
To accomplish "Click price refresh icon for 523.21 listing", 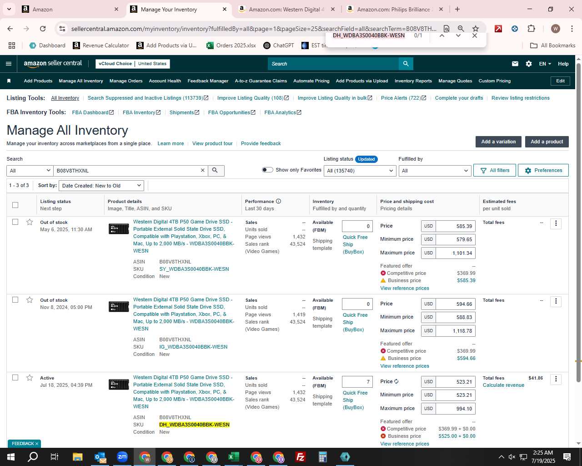I will click(x=396, y=381).
